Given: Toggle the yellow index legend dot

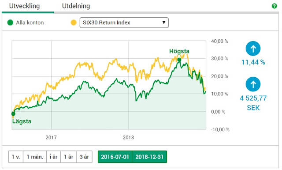Looking at the screenshot, I should 74,23.
